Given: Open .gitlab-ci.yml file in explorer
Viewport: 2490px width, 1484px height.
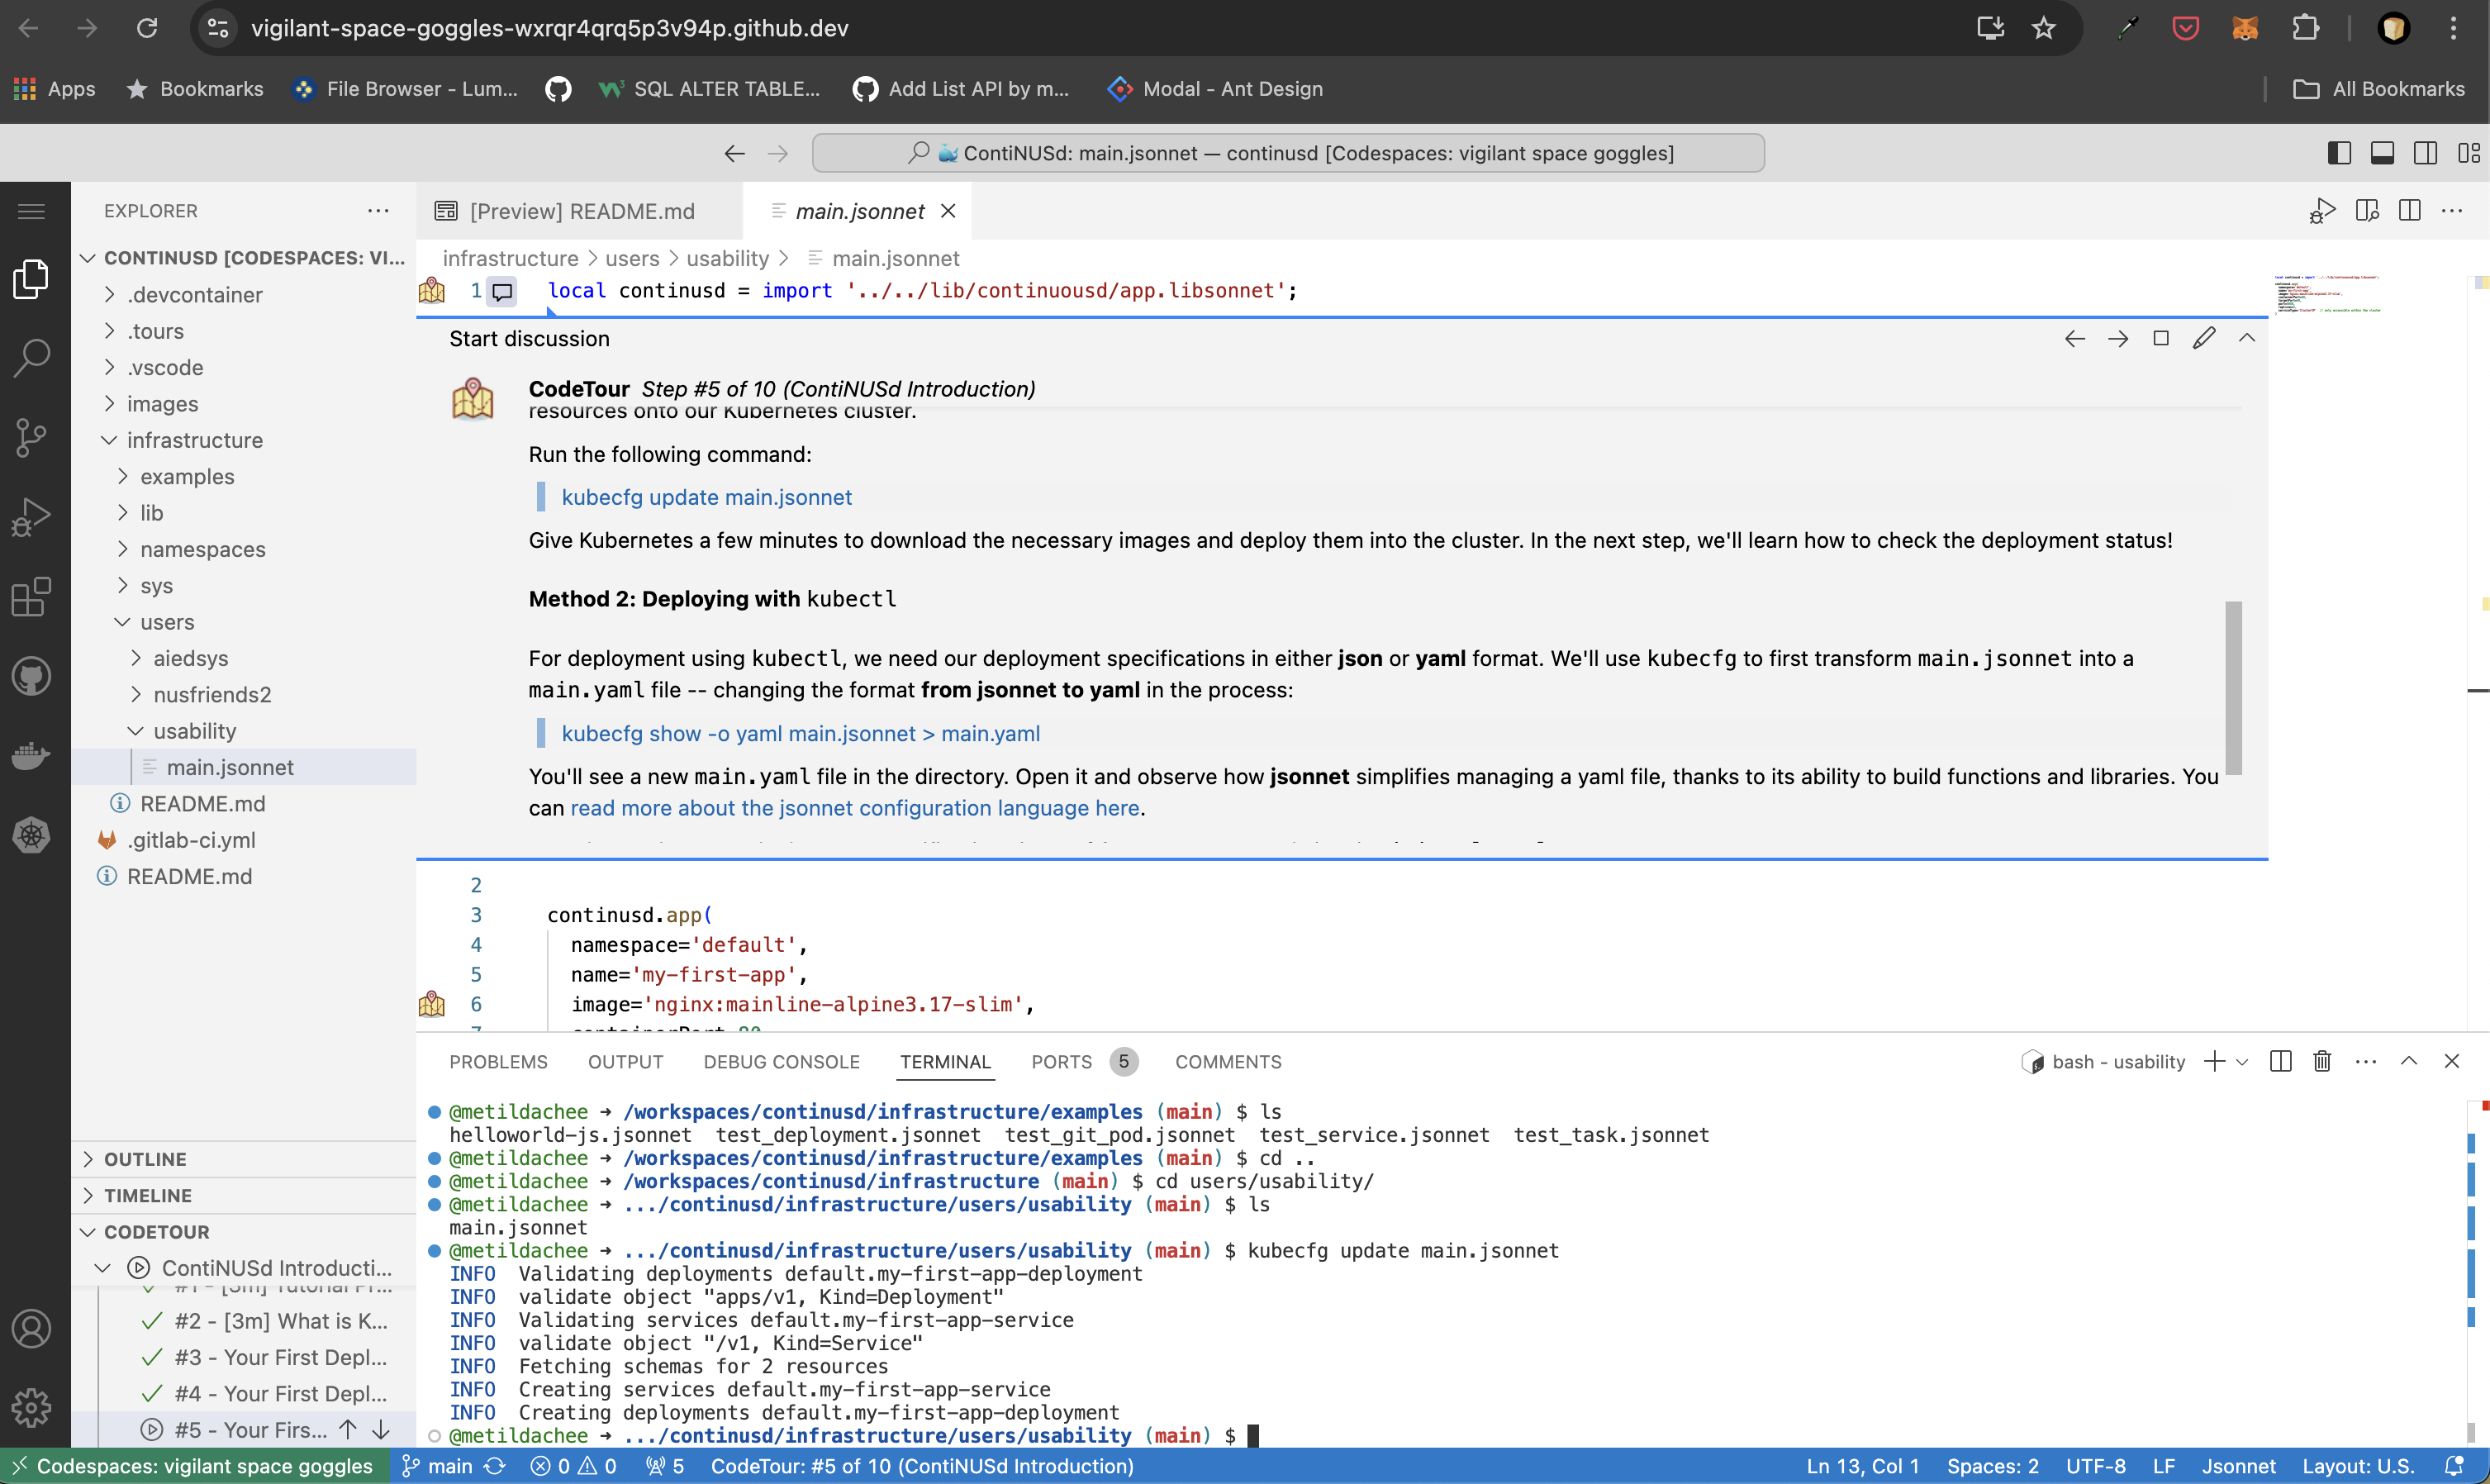Looking at the screenshot, I should coord(191,840).
